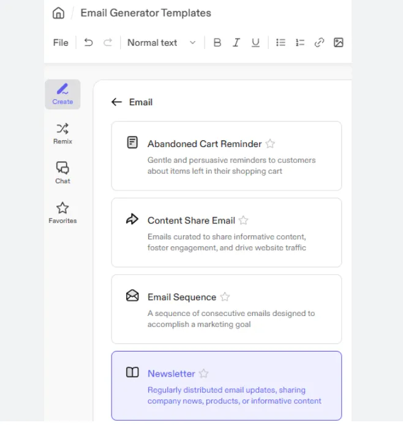Insert a hyperlink

click(x=319, y=42)
